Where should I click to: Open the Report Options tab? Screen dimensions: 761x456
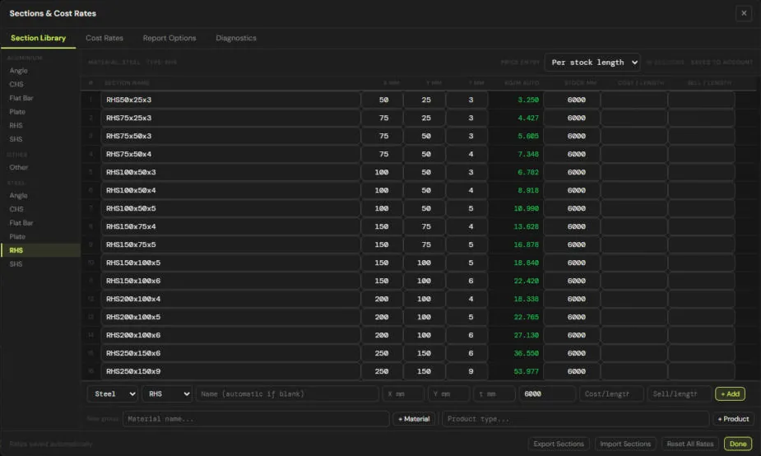tap(169, 38)
